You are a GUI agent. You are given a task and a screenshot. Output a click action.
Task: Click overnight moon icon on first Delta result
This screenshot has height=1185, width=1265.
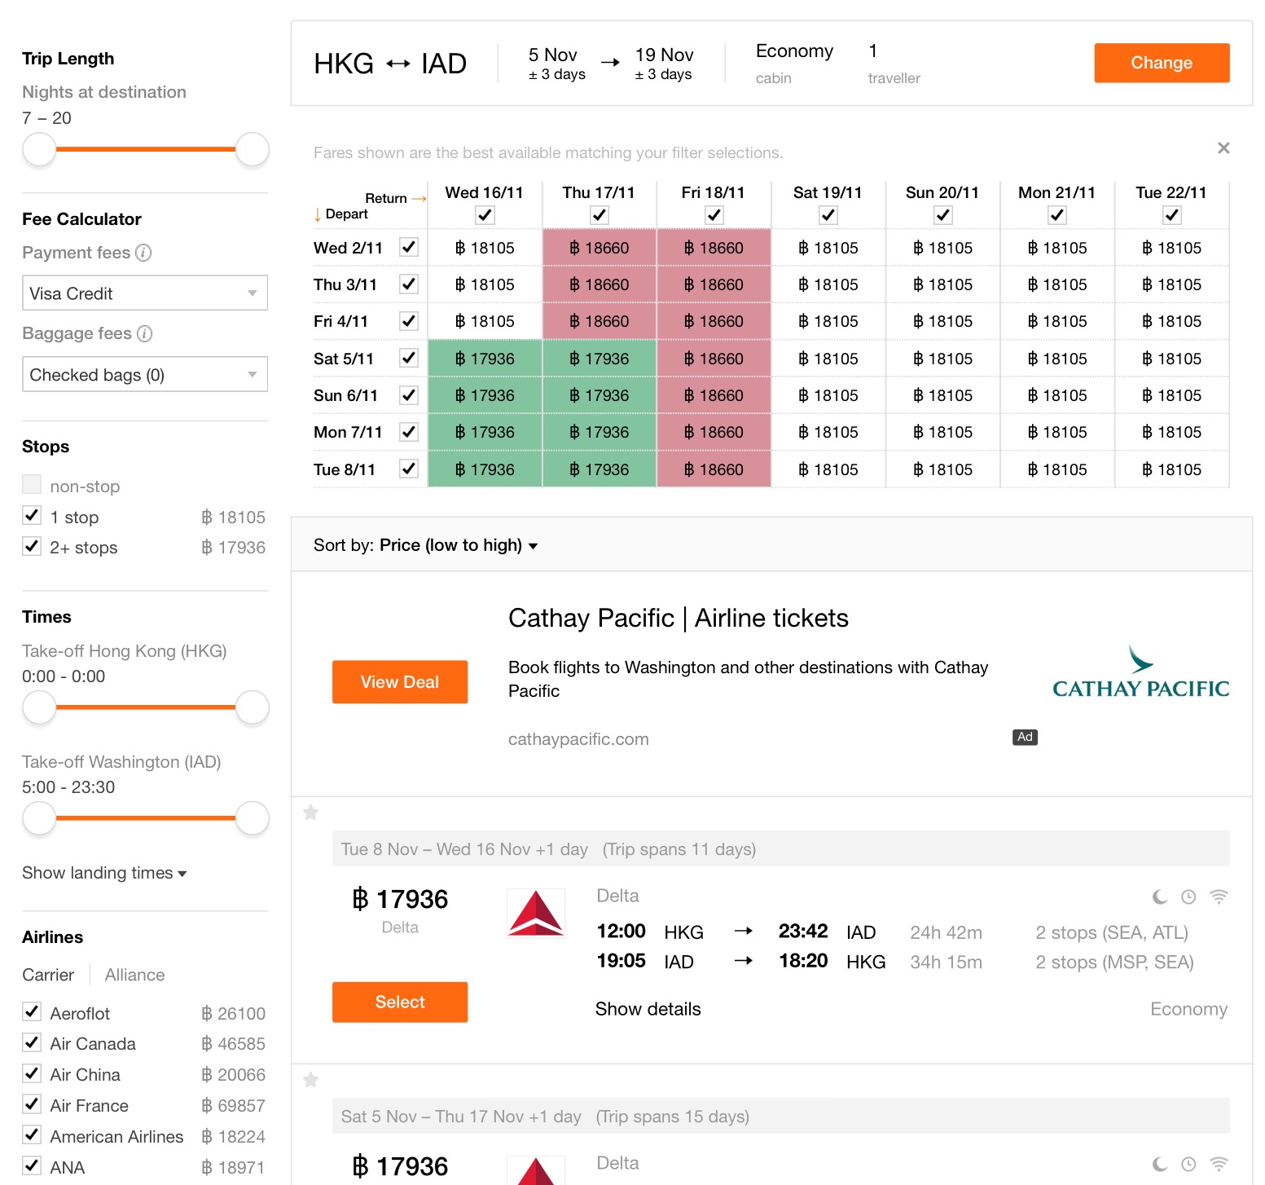pos(1160,897)
